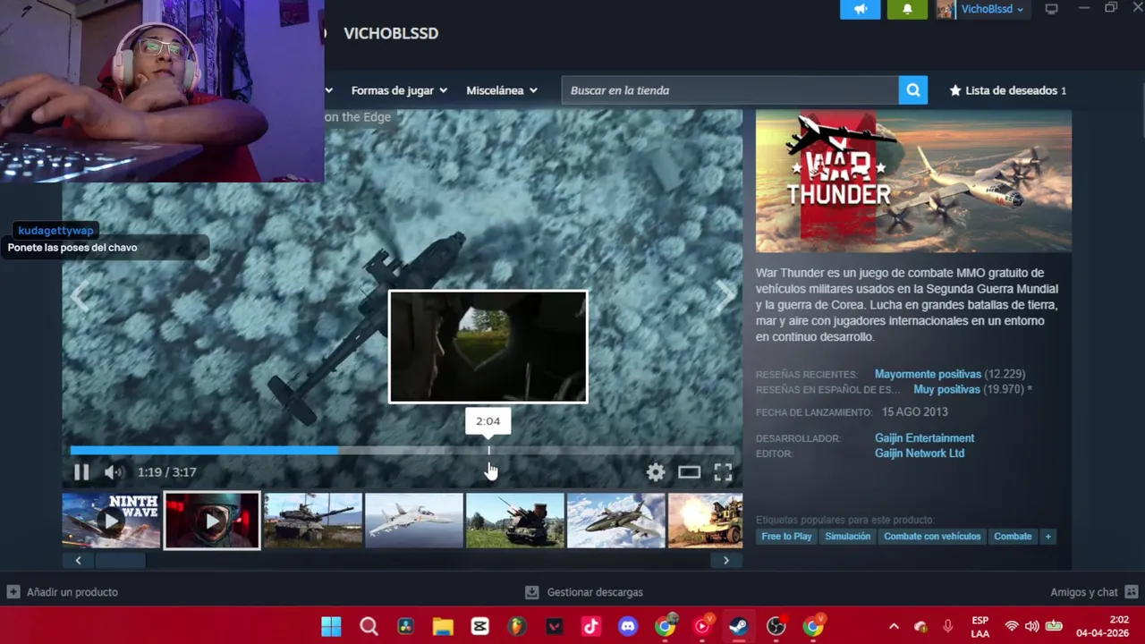Open OBS Studio from taskbar

click(776, 626)
